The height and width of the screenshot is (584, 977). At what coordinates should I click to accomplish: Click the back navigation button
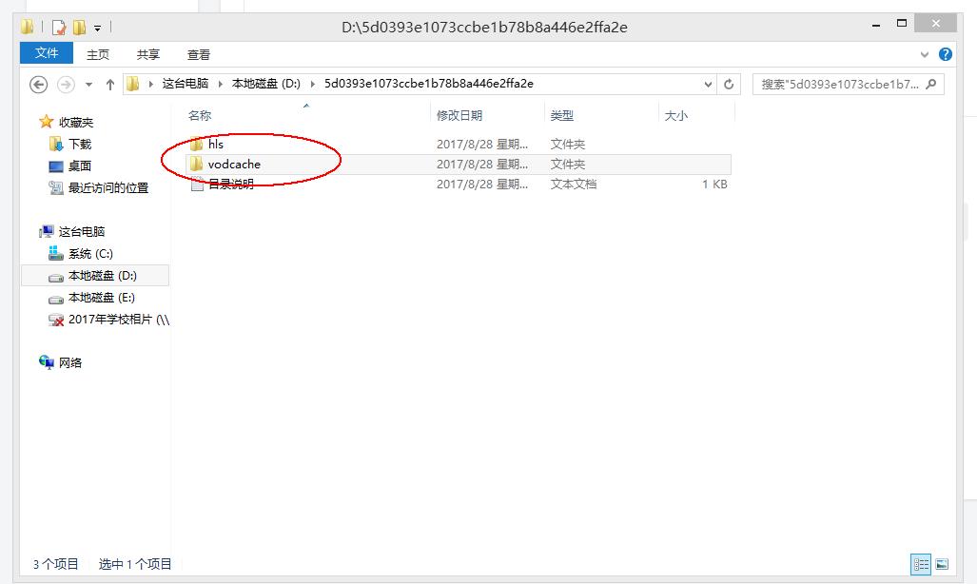coord(38,84)
